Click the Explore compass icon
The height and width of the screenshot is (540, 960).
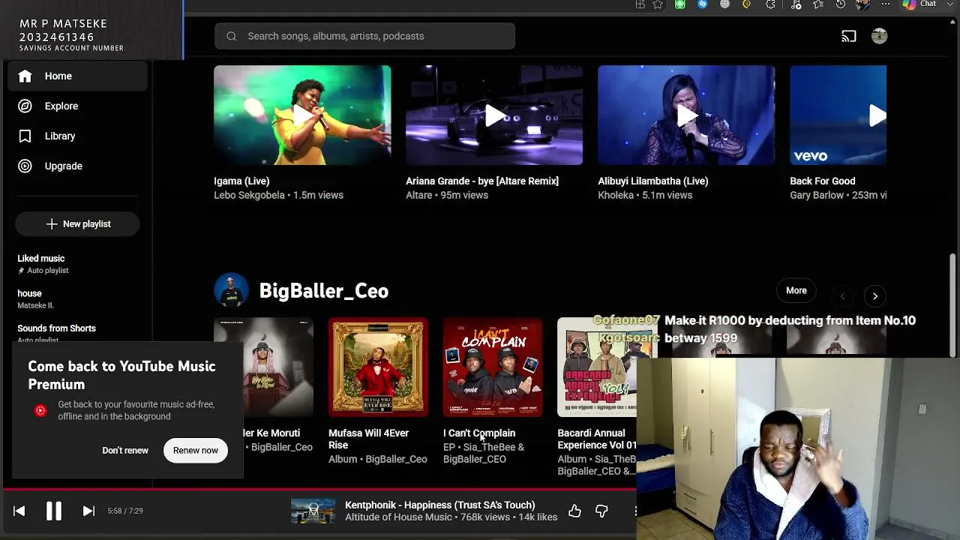click(25, 106)
